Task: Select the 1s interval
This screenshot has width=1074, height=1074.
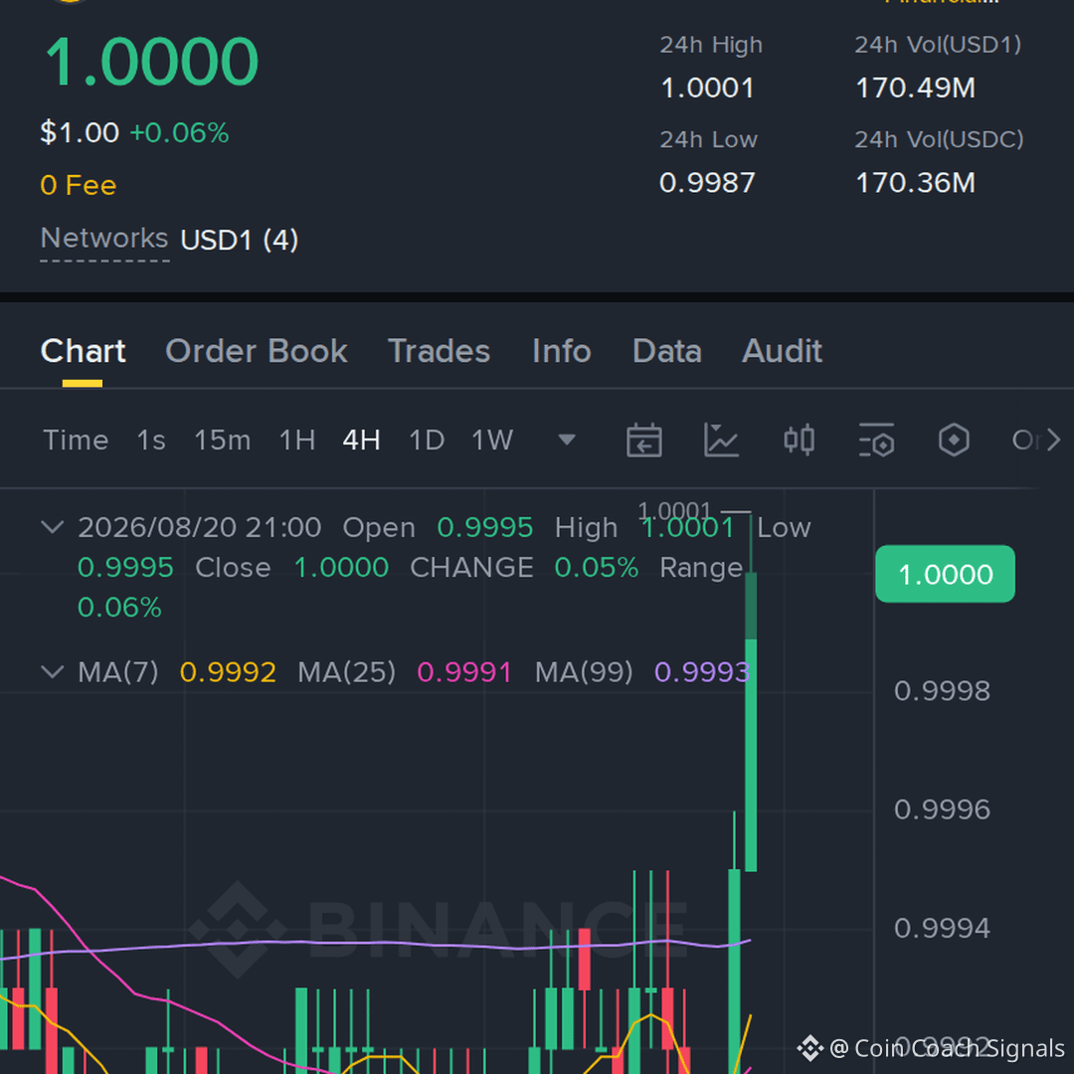Action: pos(151,440)
